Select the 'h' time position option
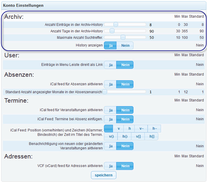Viewport: 207px width, 182px height. point(129,128)
